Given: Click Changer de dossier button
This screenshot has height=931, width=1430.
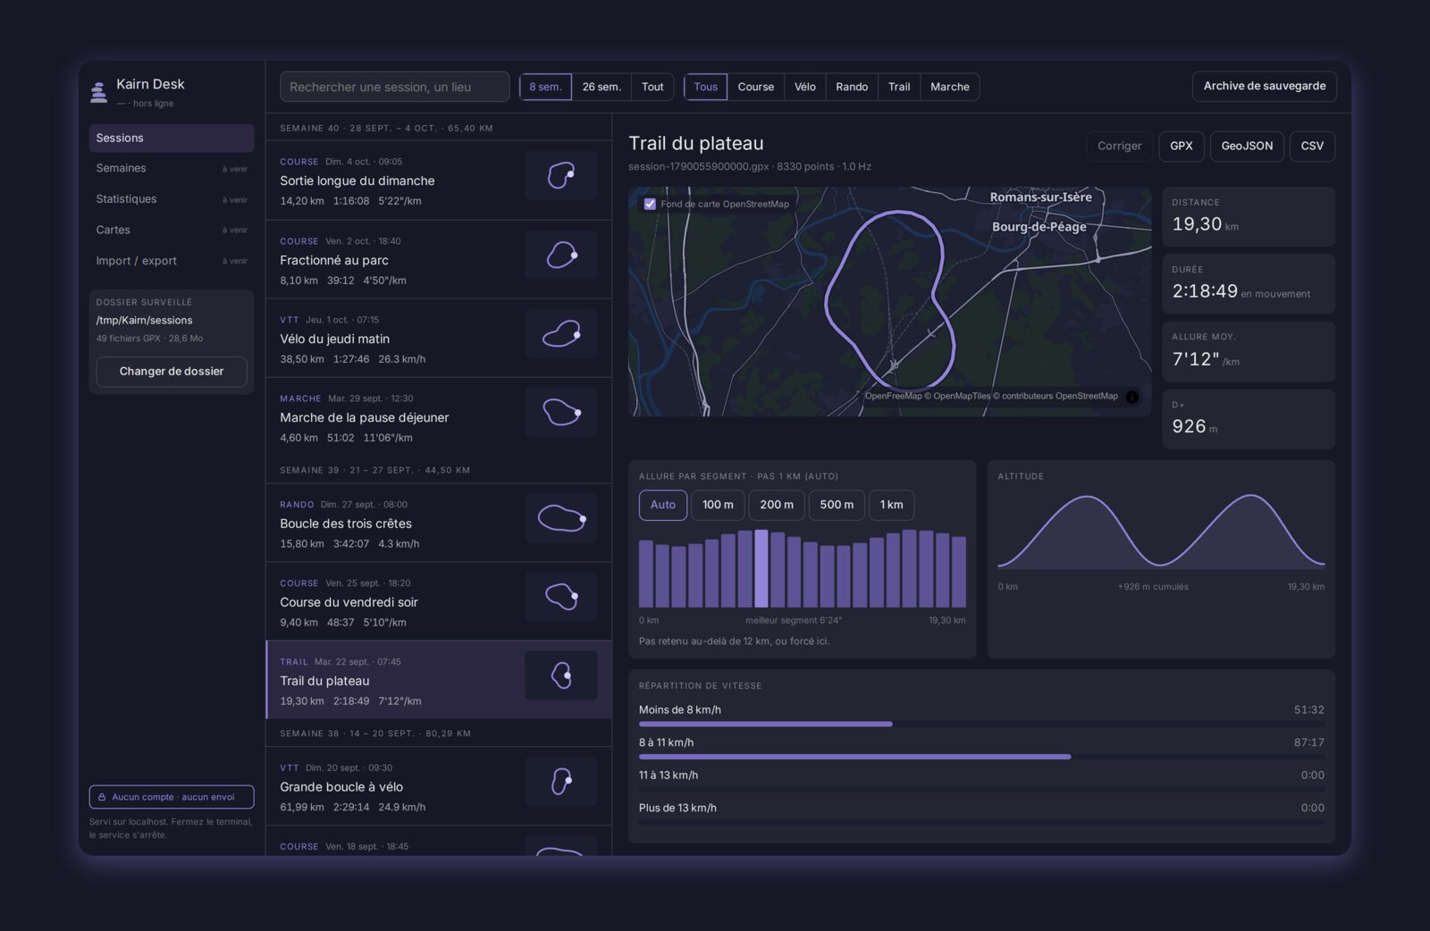Looking at the screenshot, I should pyautogui.click(x=172, y=372).
